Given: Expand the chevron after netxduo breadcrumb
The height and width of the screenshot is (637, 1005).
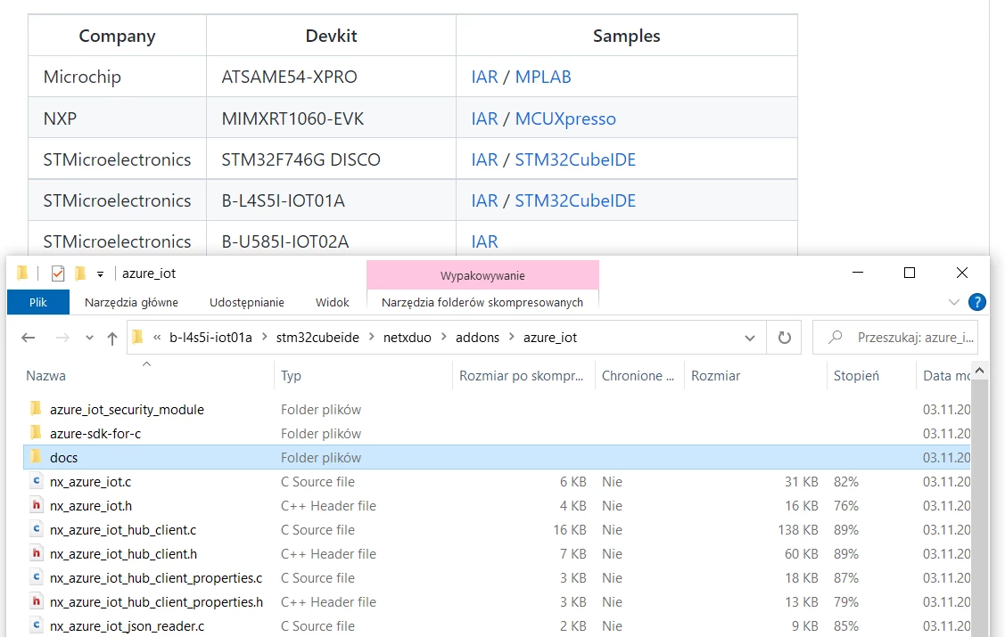Looking at the screenshot, I should coord(443,337).
